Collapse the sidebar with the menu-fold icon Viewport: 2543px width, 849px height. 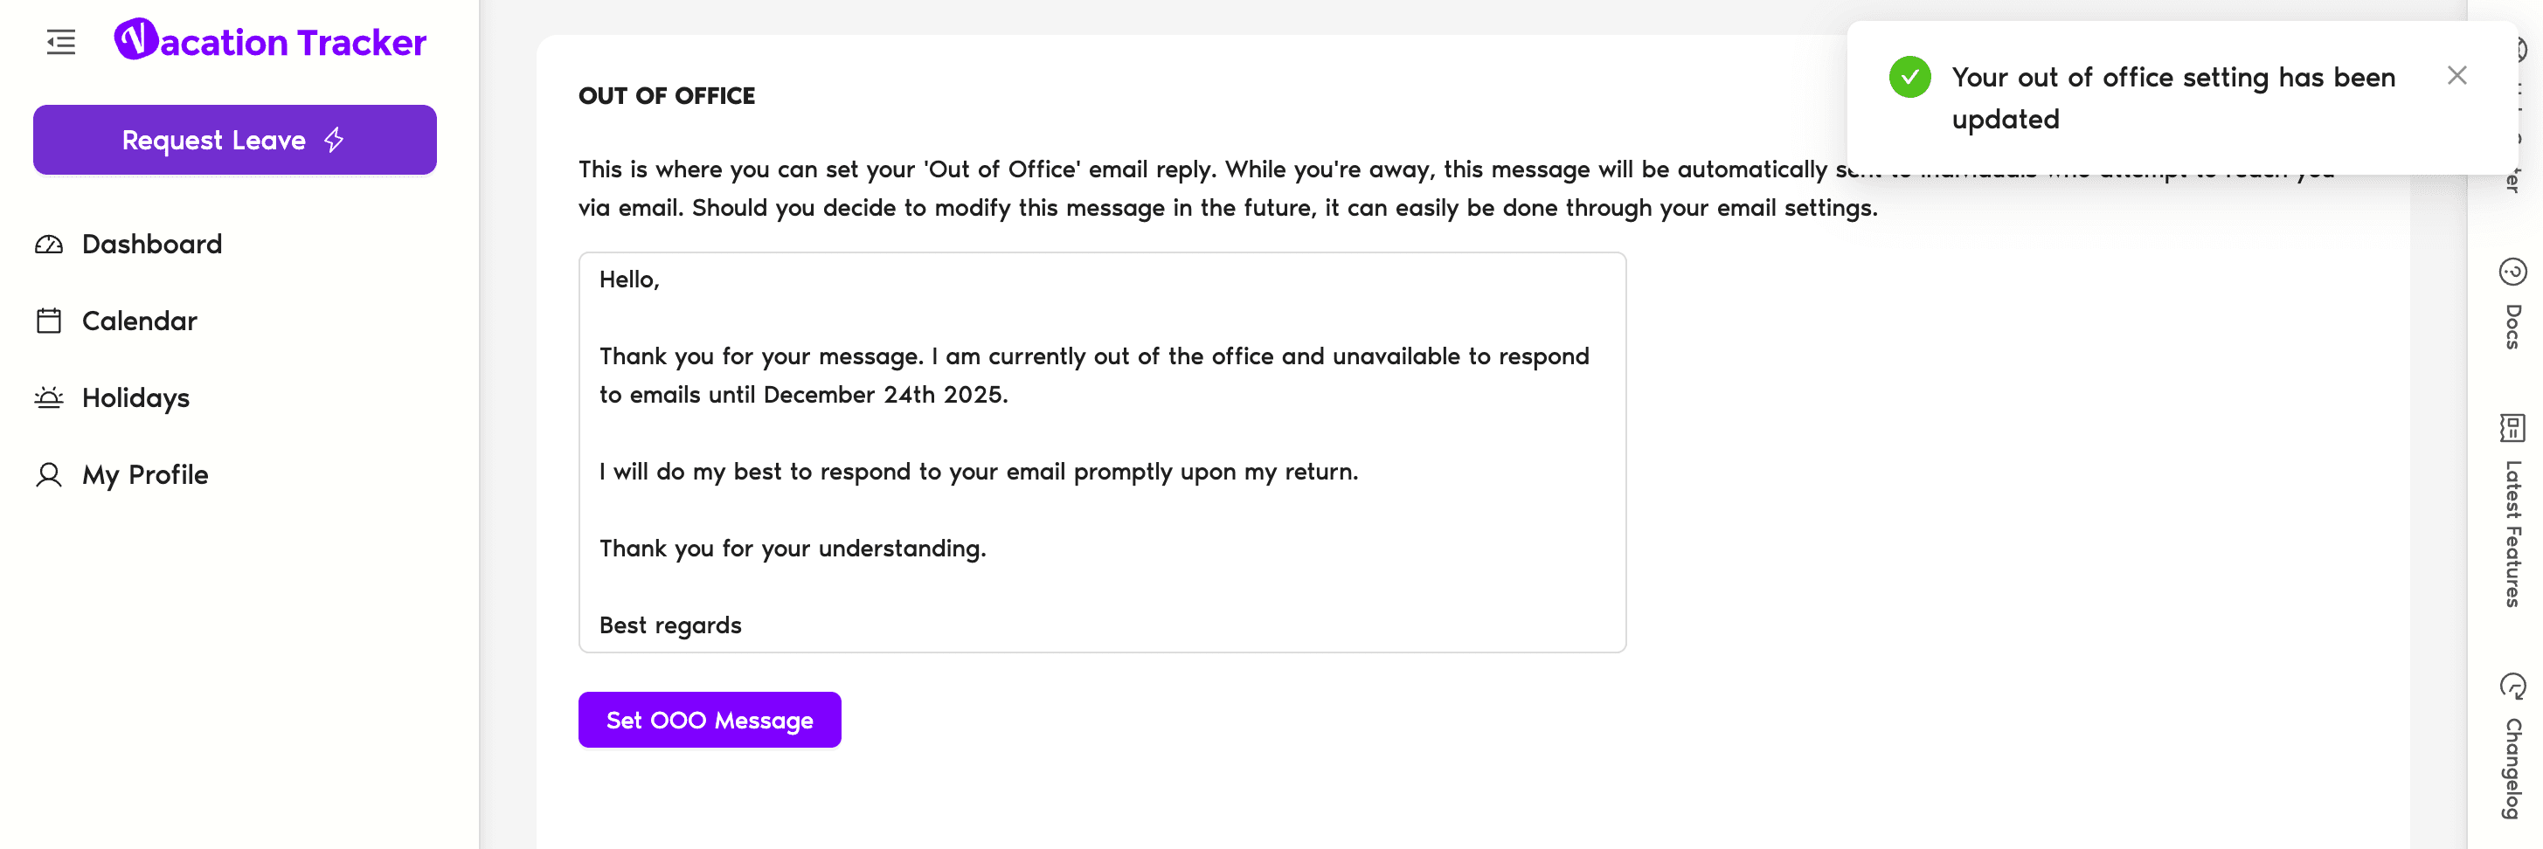(x=61, y=41)
